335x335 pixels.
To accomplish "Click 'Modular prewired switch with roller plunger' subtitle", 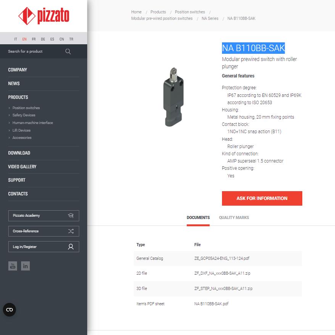I will point(259,63).
